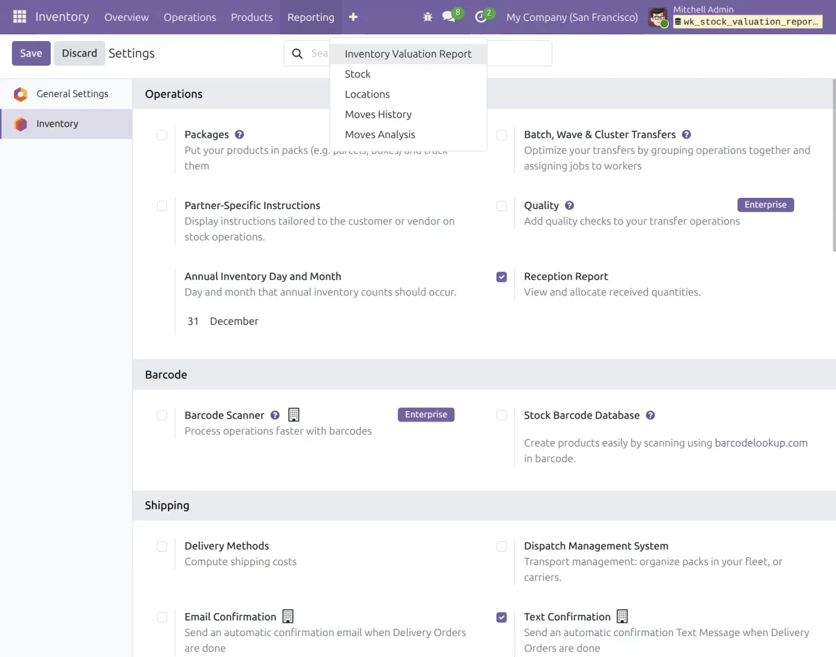Image resolution: width=836 pixels, height=657 pixels.
Task: Click the annual inventory day field
Action: tap(193, 321)
